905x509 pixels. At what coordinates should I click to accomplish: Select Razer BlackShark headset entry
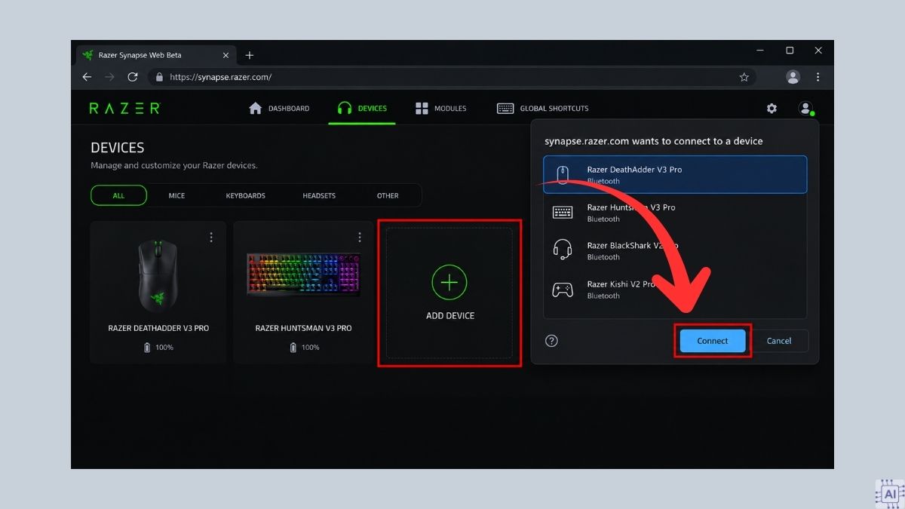click(x=675, y=251)
